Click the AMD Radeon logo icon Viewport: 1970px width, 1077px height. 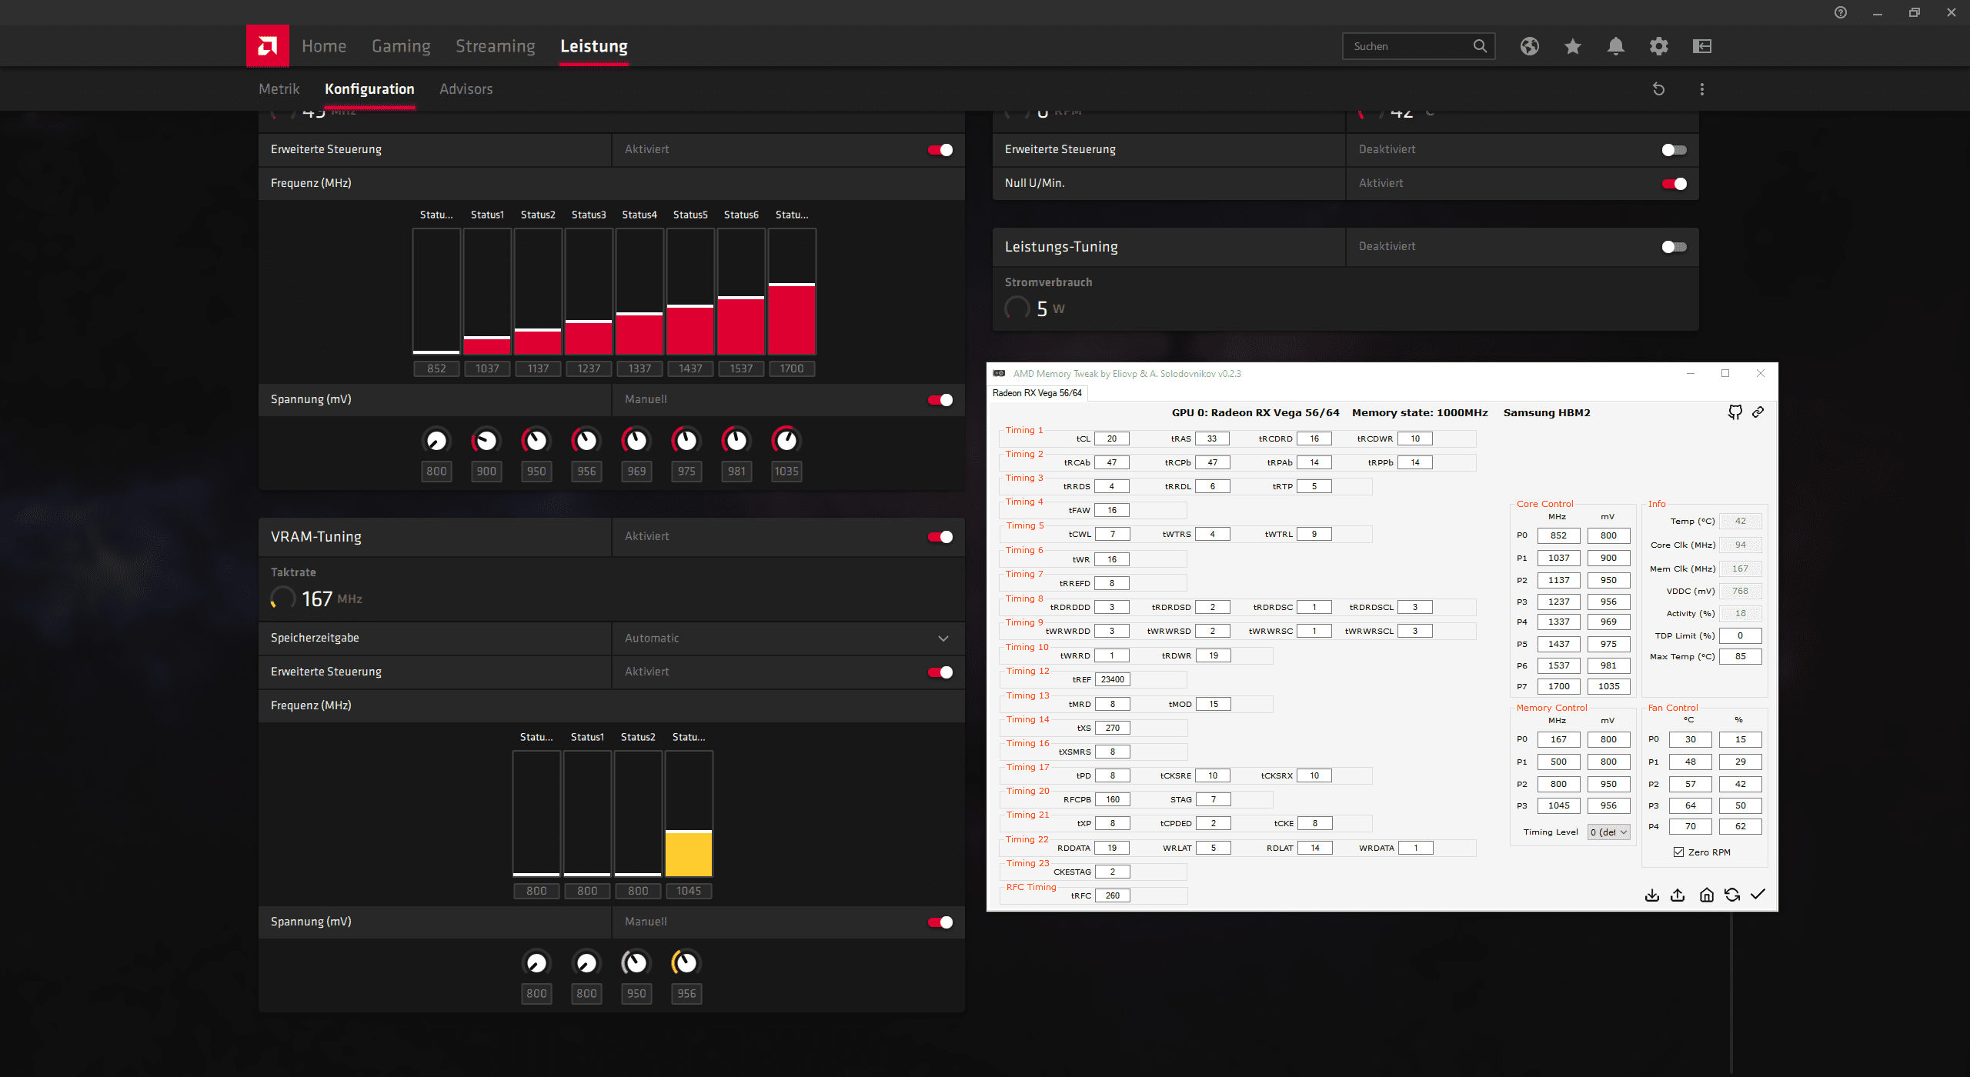pyautogui.click(x=267, y=46)
